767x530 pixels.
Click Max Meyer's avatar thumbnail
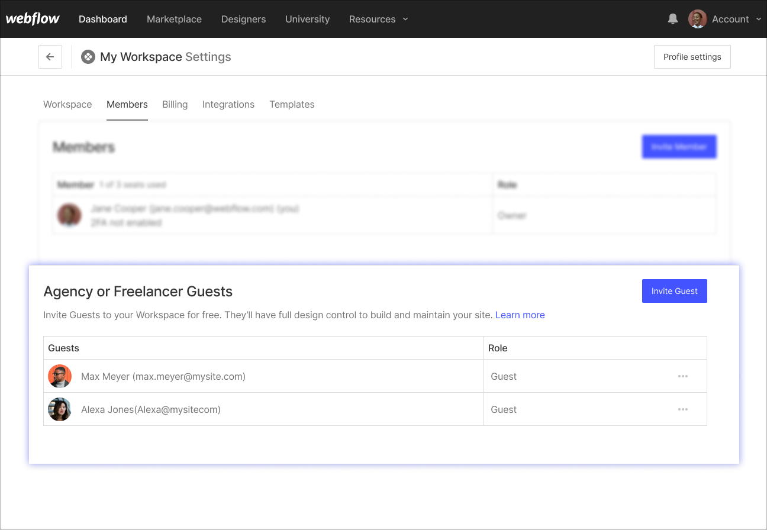click(59, 376)
